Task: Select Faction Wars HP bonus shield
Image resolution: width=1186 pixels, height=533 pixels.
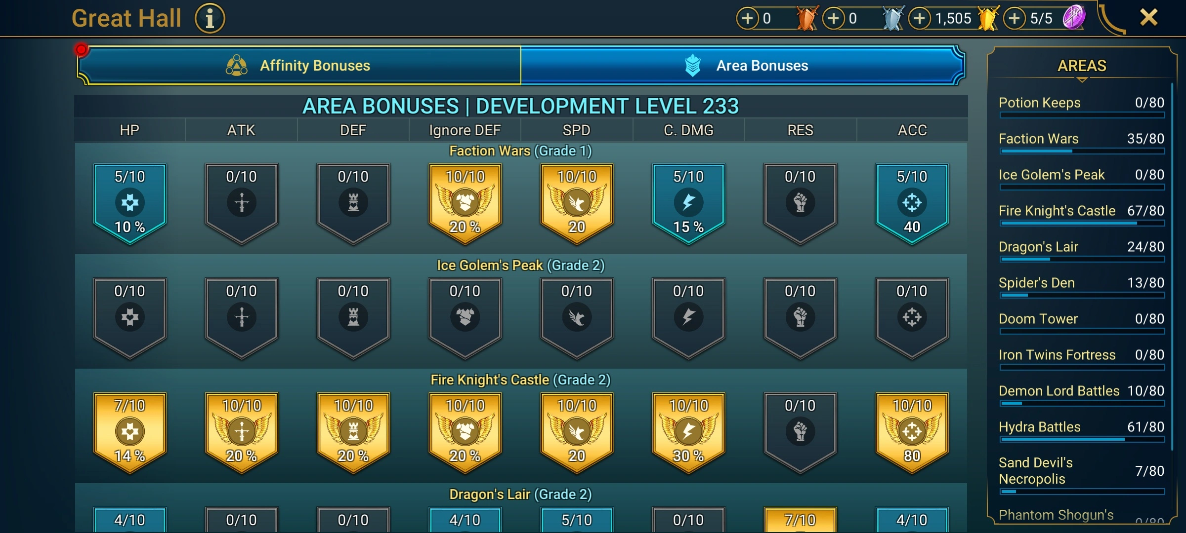Action: 130,203
